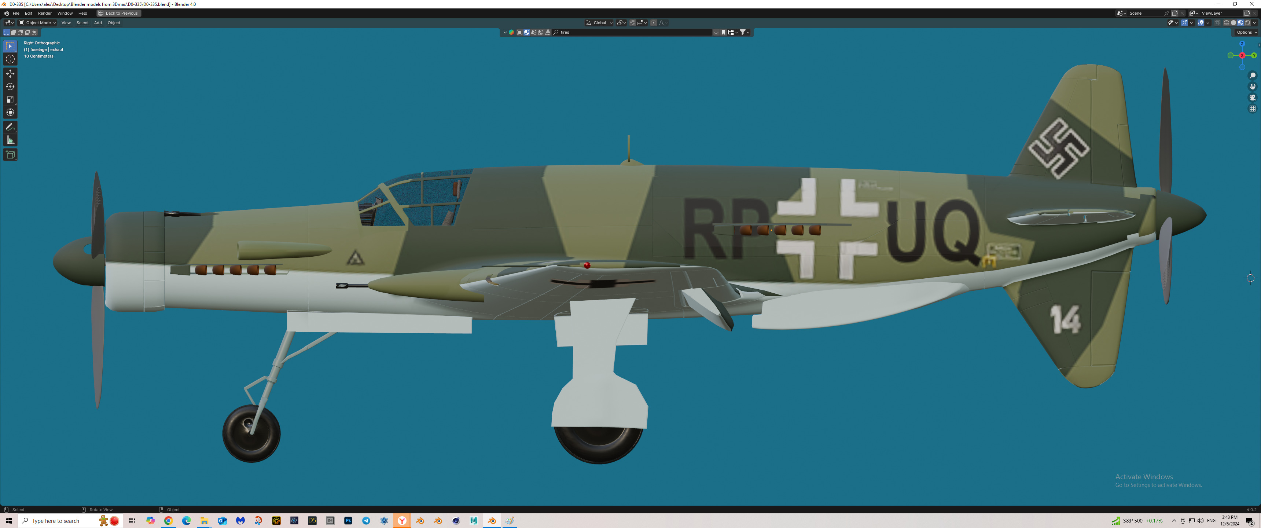Open the snapping options dropdown
The image size is (1261, 528).
(642, 23)
